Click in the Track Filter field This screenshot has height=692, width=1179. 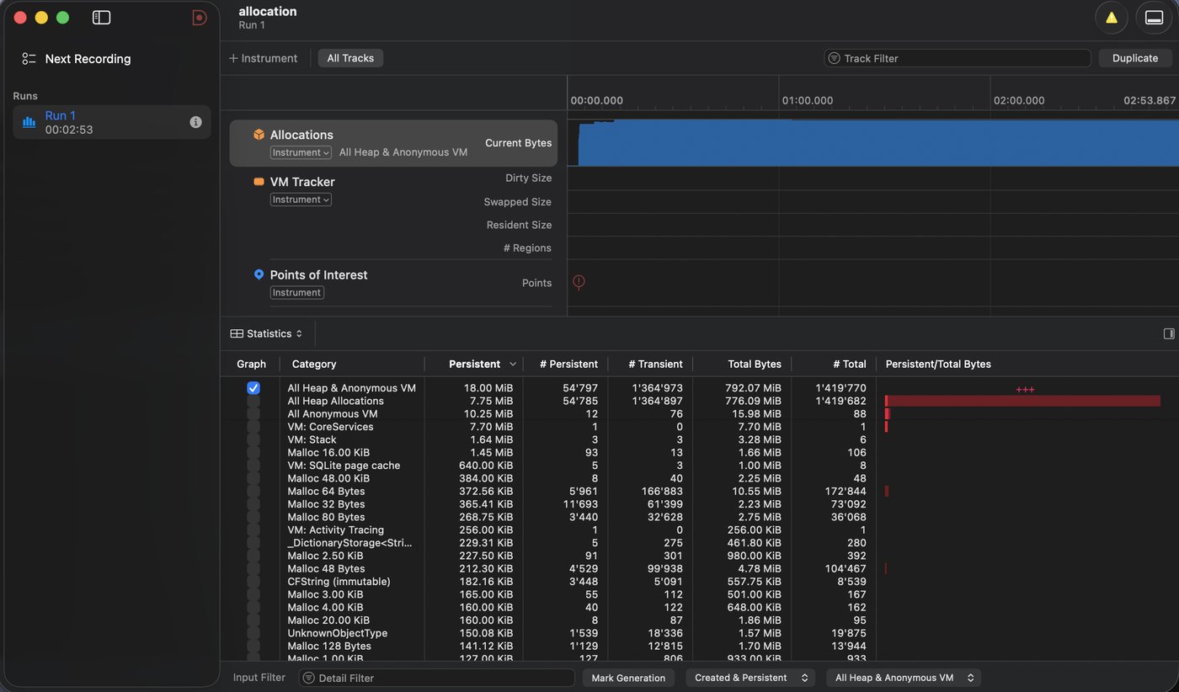pyautogui.click(x=958, y=58)
